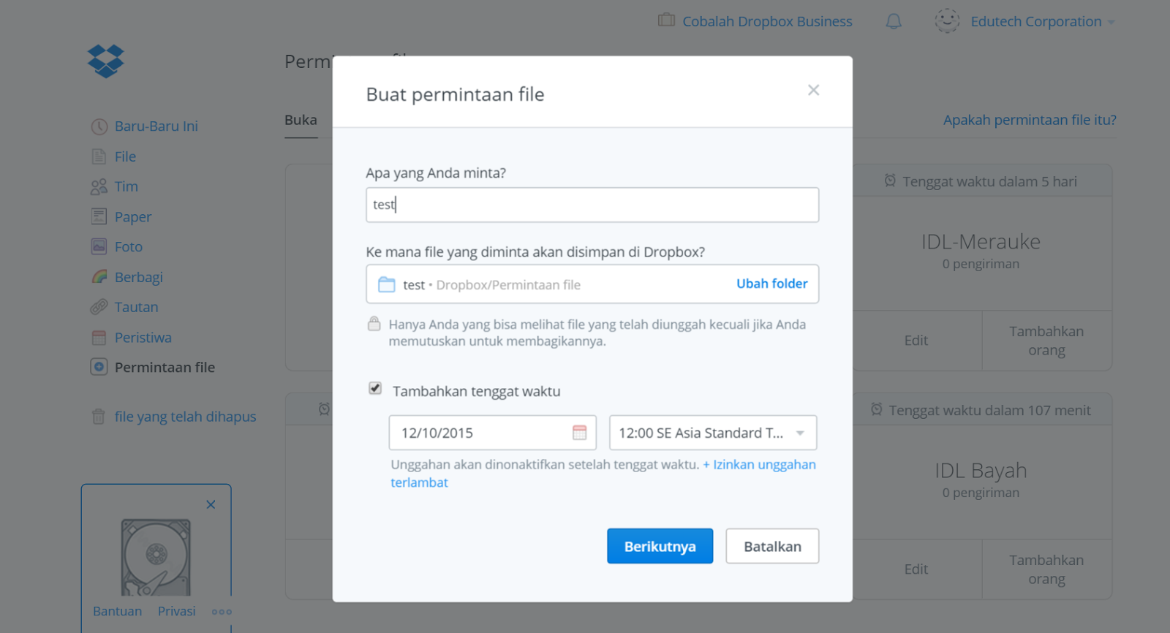Viewport: 1170px width, 633px height.
Task: Click the Berbagi rainbow icon
Action: 99,277
